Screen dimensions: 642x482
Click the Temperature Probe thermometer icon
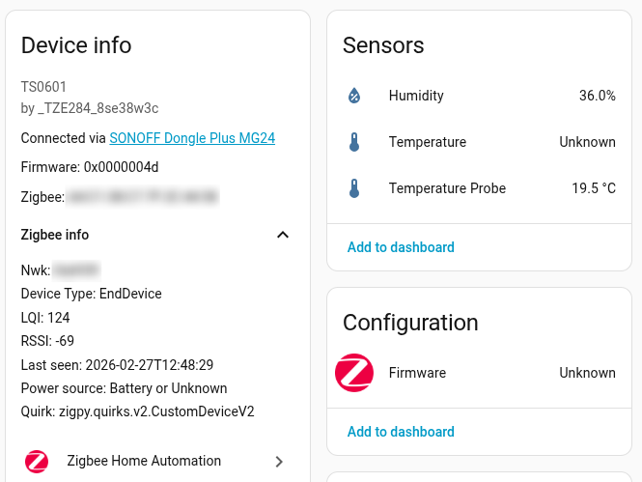tap(354, 188)
